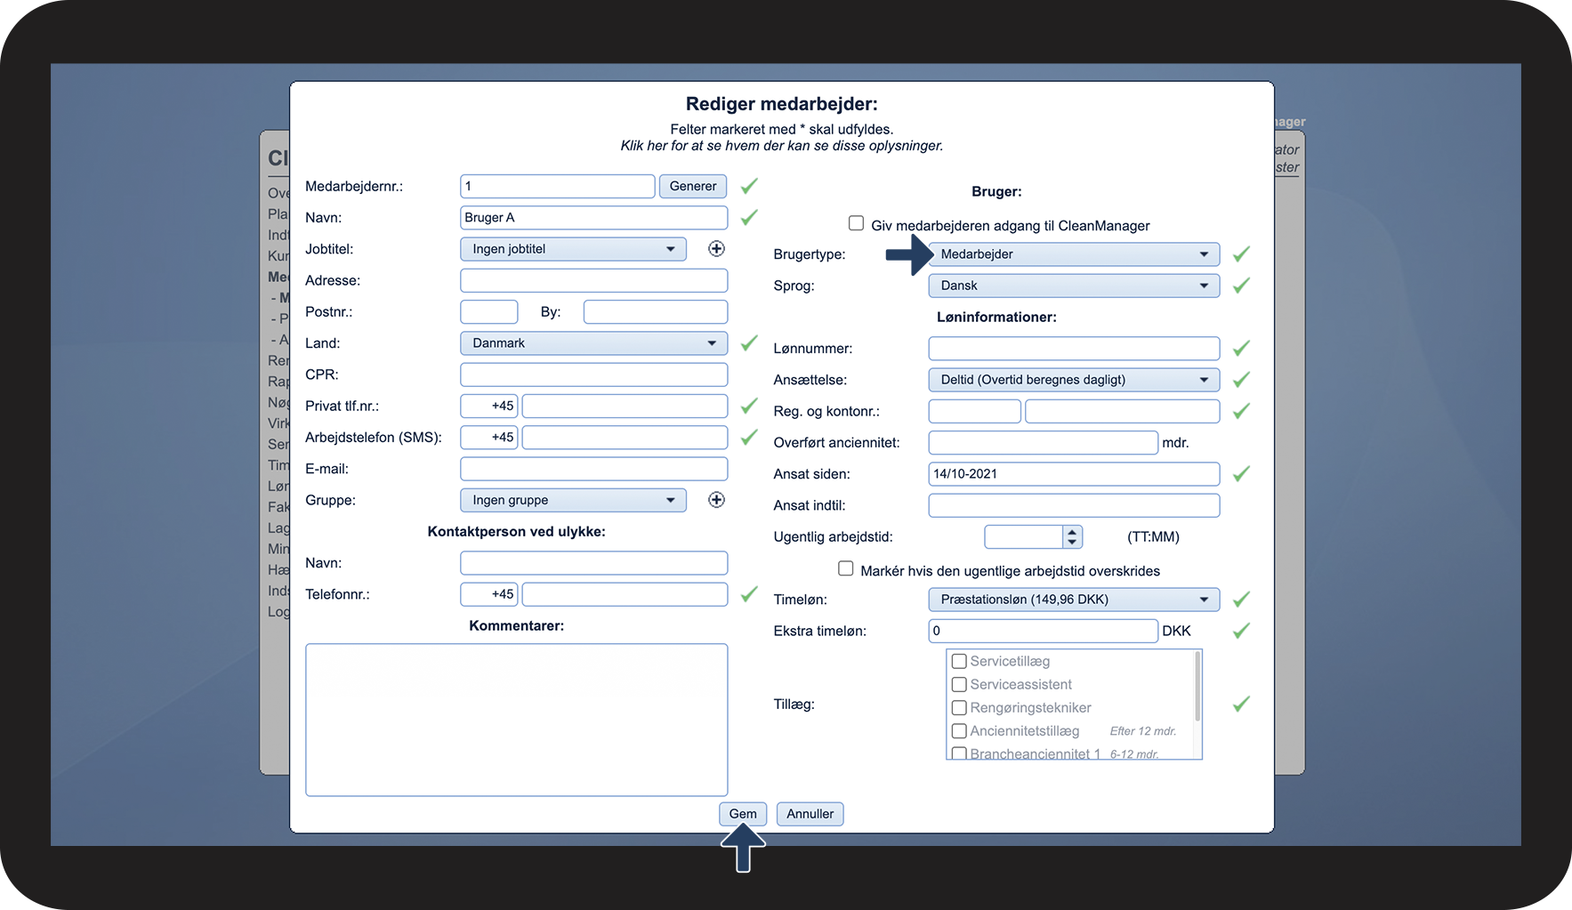
Task: Click green checkmark beside Timeløn dropdown
Action: [x=1242, y=600]
